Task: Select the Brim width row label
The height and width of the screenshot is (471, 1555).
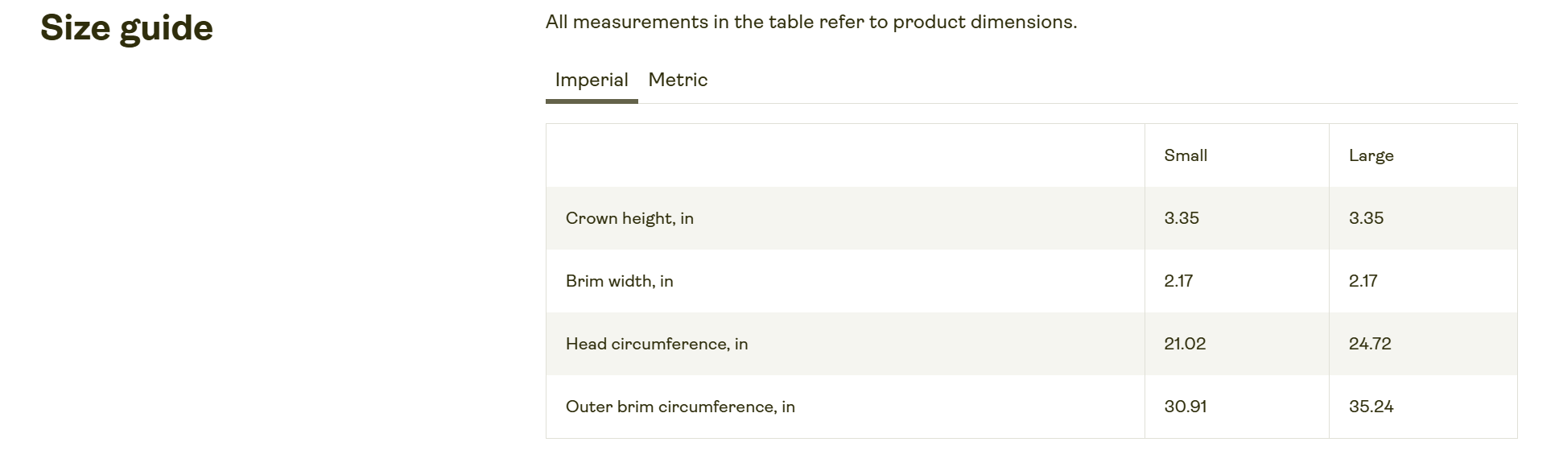Action: coord(619,281)
